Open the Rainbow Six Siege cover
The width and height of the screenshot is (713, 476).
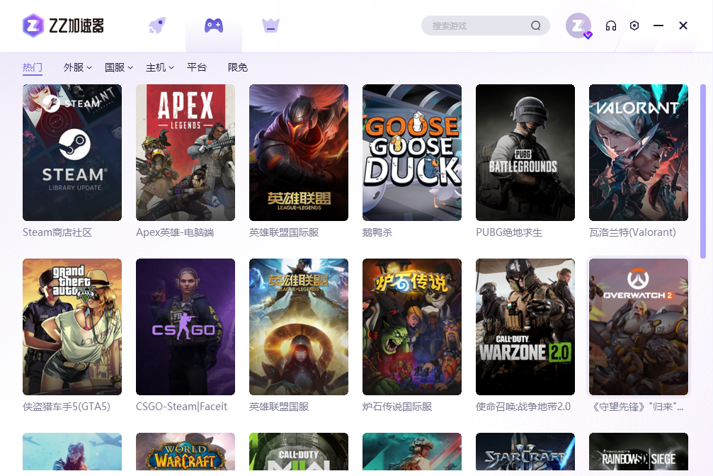pyautogui.click(x=639, y=451)
